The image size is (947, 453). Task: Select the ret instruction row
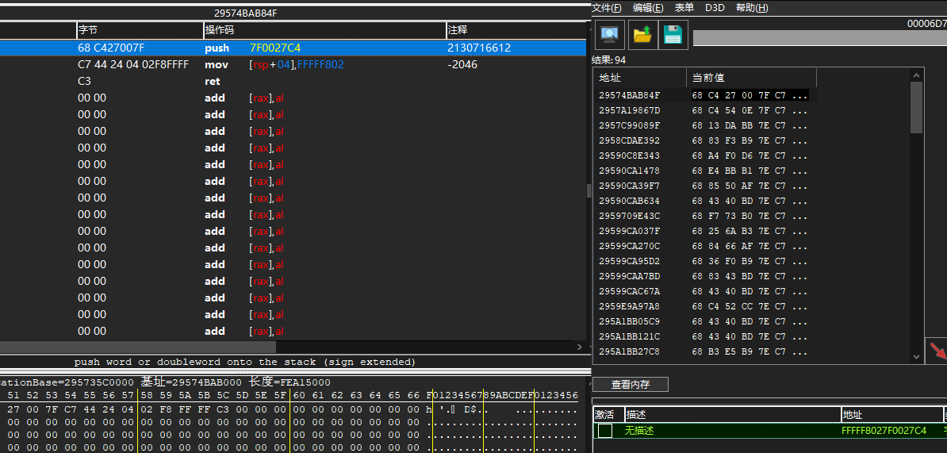pyautogui.click(x=293, y=81)
